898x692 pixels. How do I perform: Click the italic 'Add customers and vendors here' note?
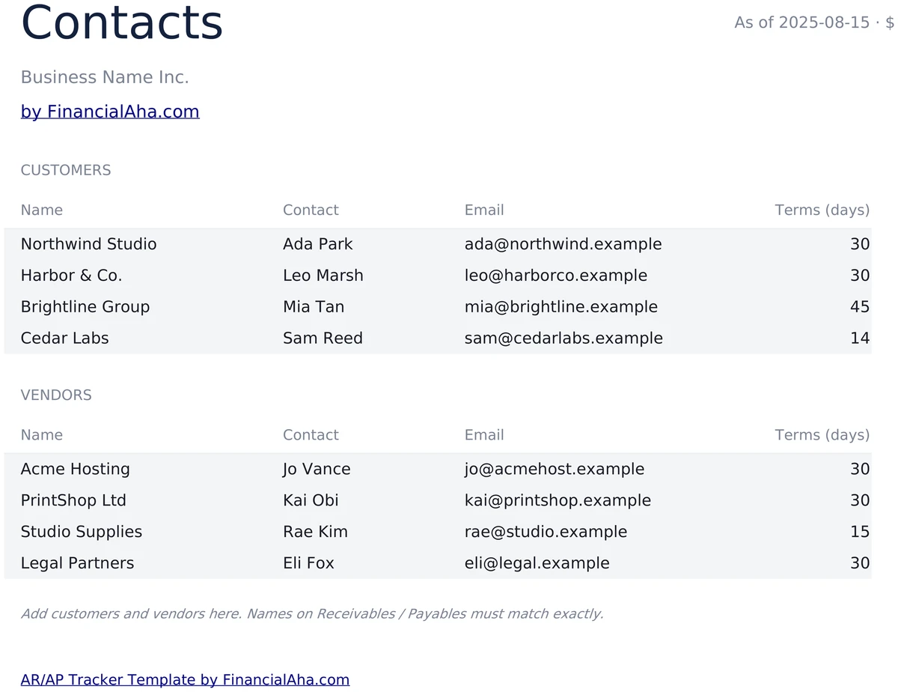point(312,613)
